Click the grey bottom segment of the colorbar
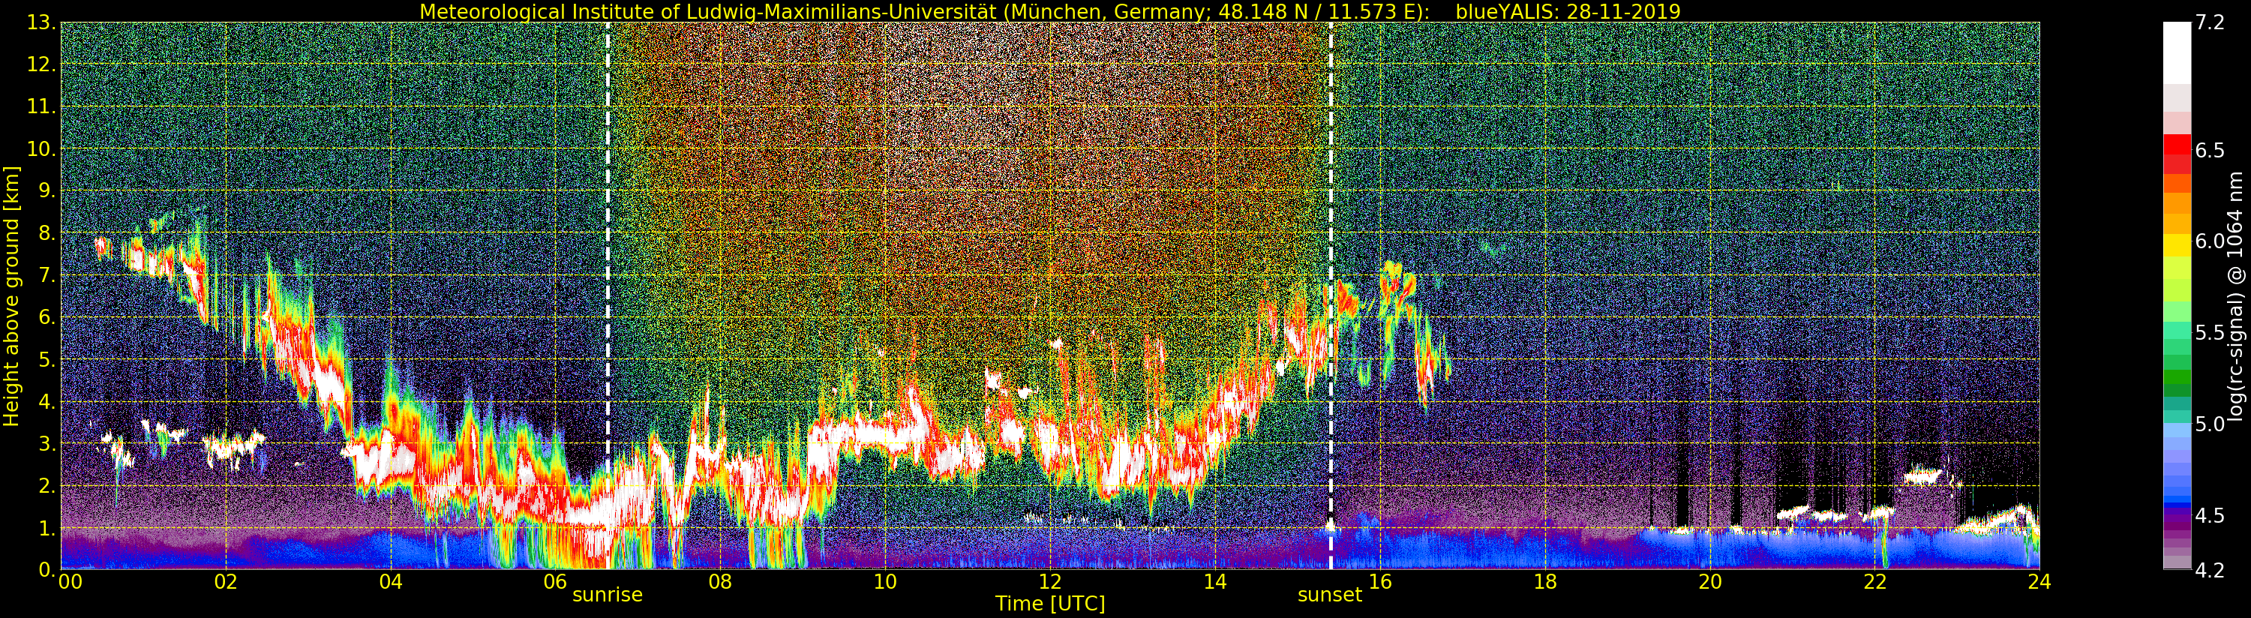 (x=2177, y=563)
